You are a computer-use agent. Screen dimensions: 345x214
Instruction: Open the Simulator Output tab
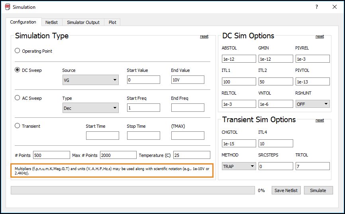click(83, 22)
